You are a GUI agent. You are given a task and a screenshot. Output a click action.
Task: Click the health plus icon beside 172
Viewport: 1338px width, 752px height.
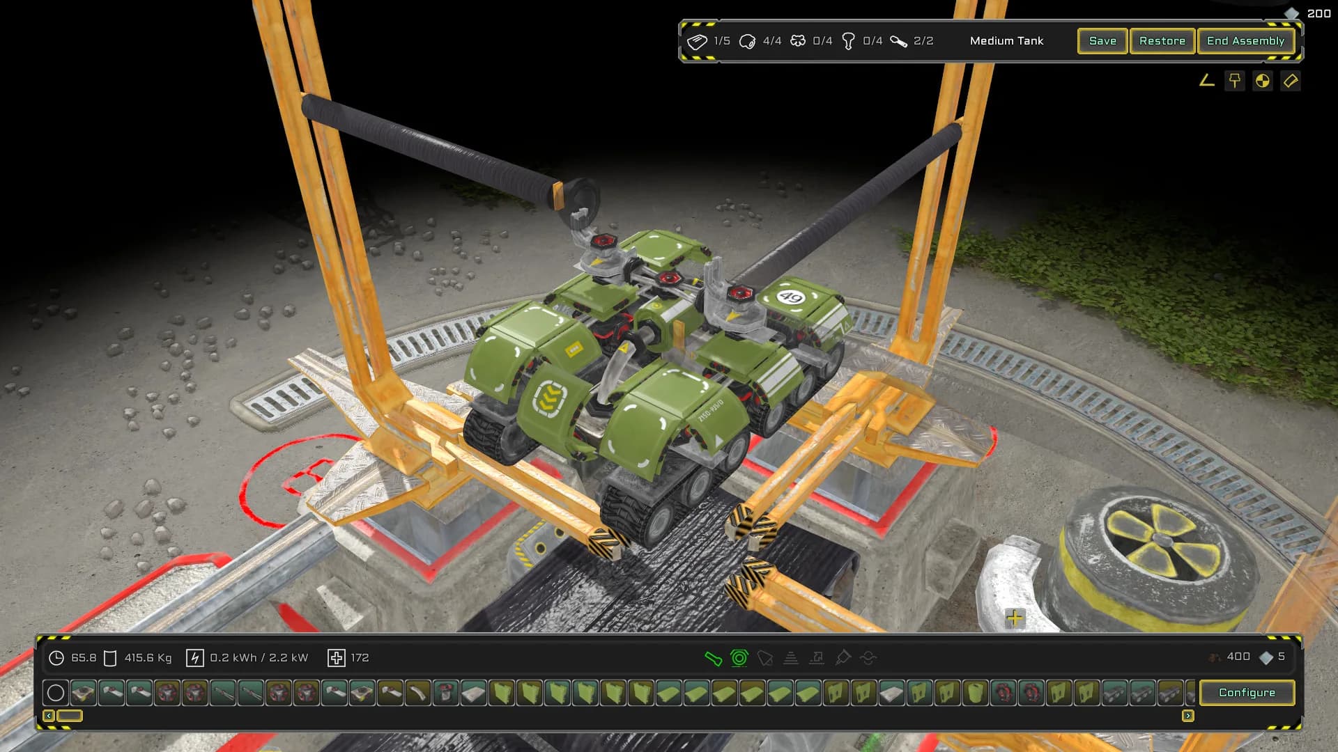(x=337, y=658)
